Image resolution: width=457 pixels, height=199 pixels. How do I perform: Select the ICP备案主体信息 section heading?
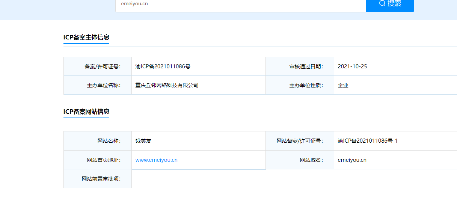tap(86, 37)
